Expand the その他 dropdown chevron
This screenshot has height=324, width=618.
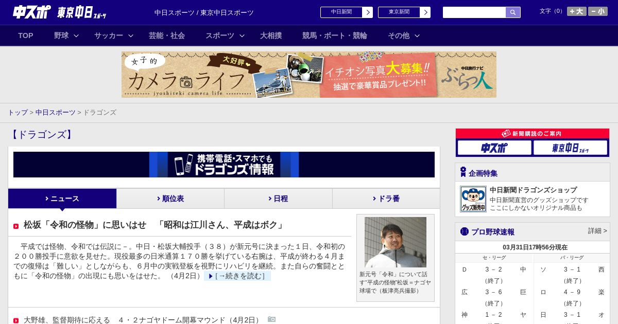[417, 35]
